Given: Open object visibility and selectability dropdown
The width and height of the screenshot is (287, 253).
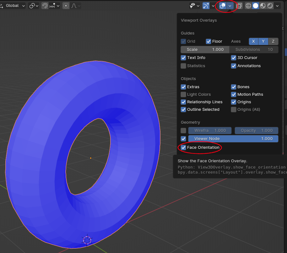Looking at the screenshot, I should [195, 6].
